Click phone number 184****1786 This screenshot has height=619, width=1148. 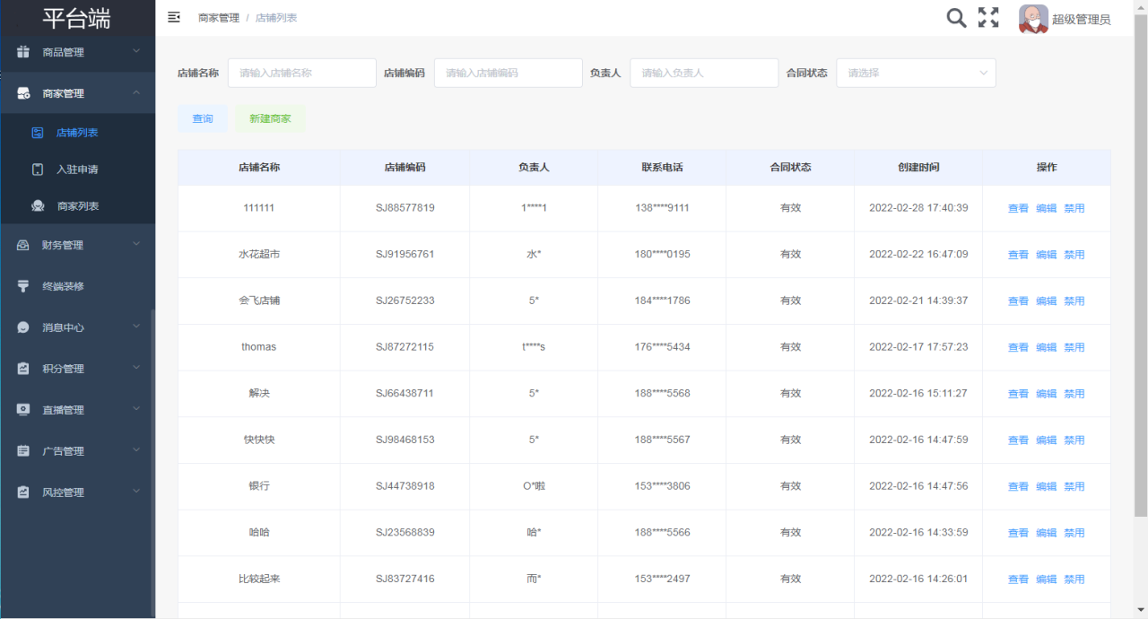point(662,301)
